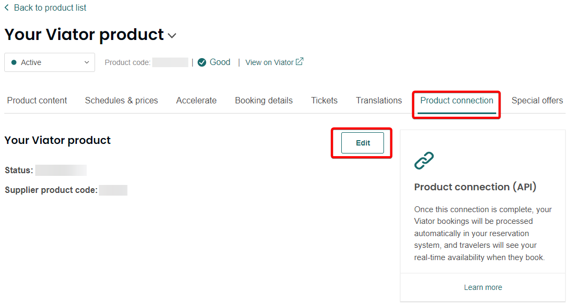This screenshot has height=307, width=572.
Task: Go to the Booking details tab
Action: point(264,101)
